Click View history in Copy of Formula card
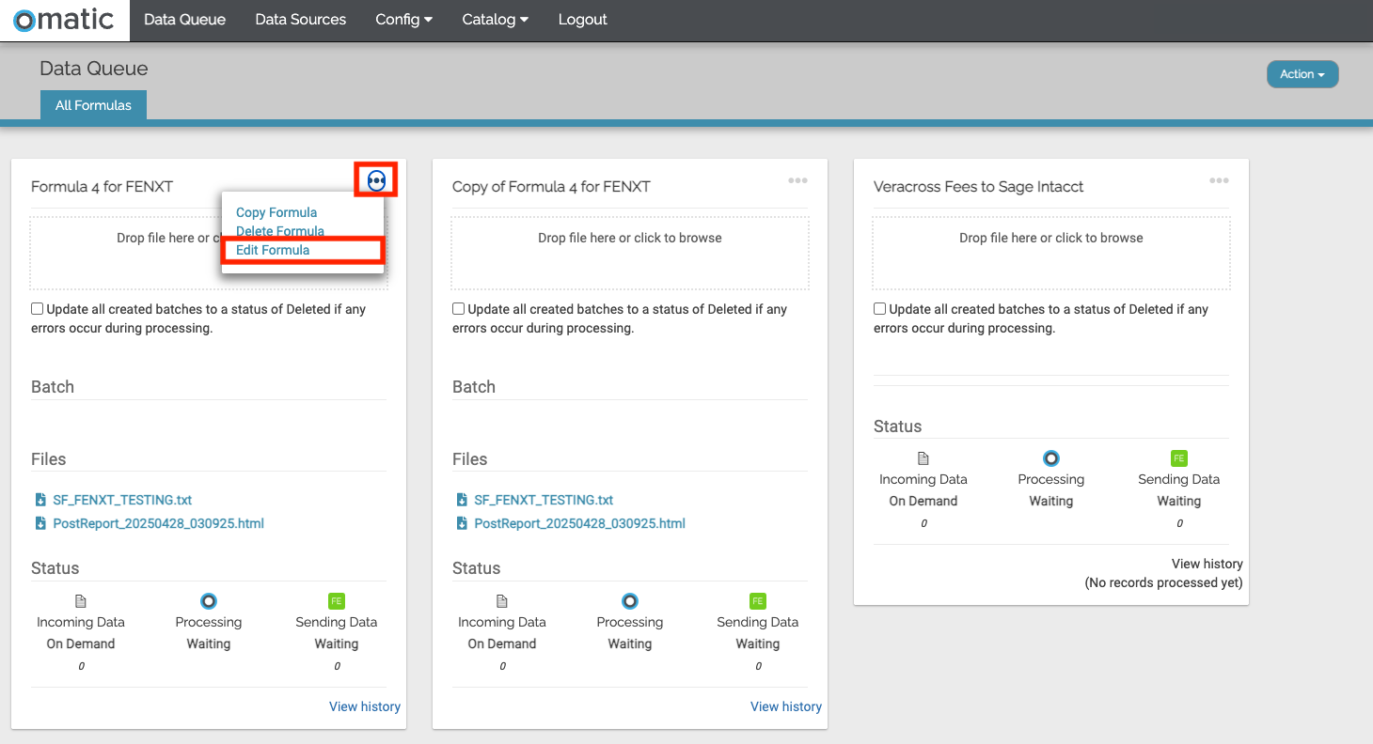 (786, 706)
